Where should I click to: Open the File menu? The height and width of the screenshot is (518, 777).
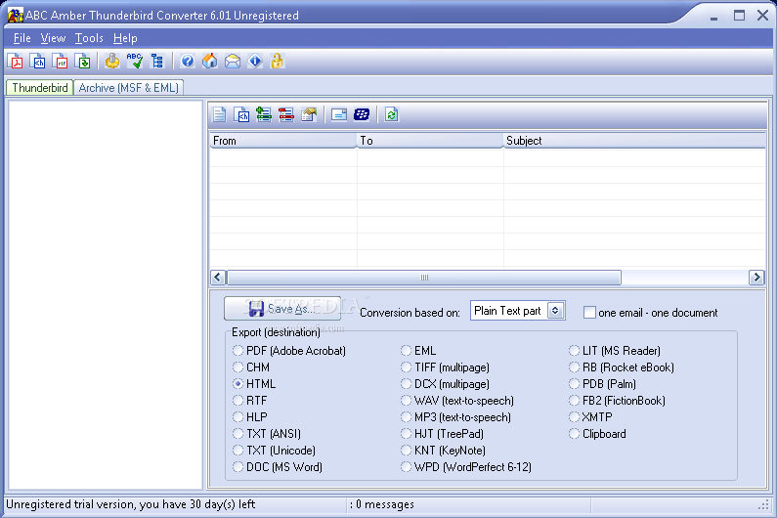(22, 38)
